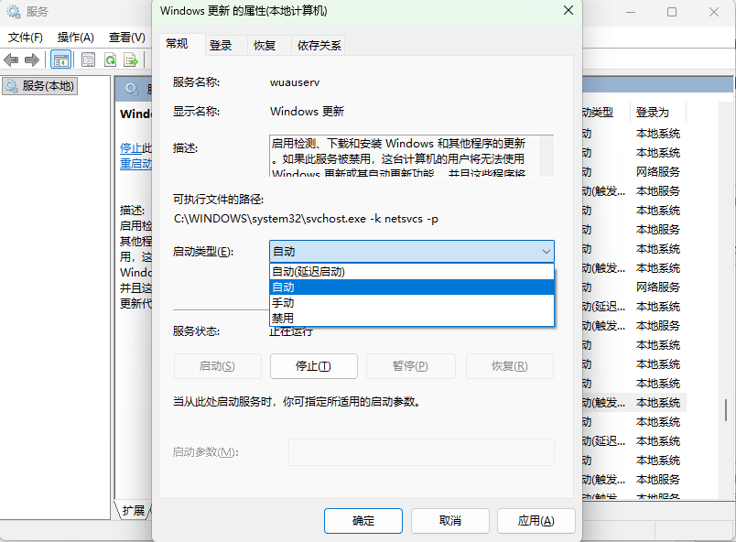Viewport: 736px width, 542px height.
Task: Choose 自动(延迟启动) in the list
Action: pos(366,270)
